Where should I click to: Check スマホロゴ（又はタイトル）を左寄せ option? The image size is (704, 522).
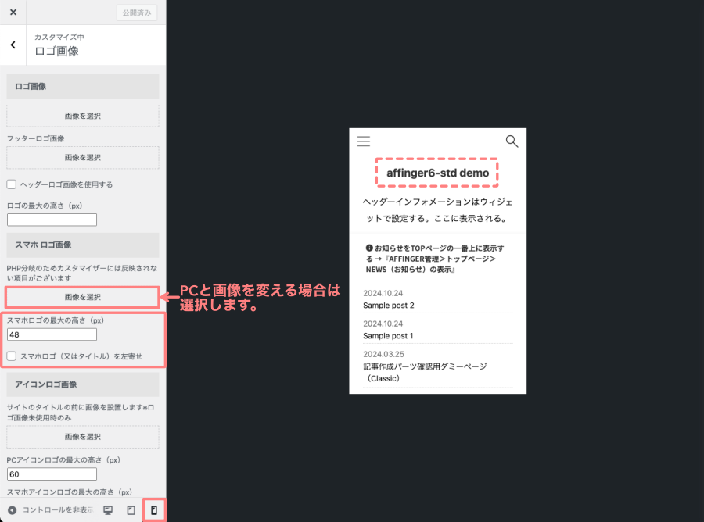coord(12,356)
